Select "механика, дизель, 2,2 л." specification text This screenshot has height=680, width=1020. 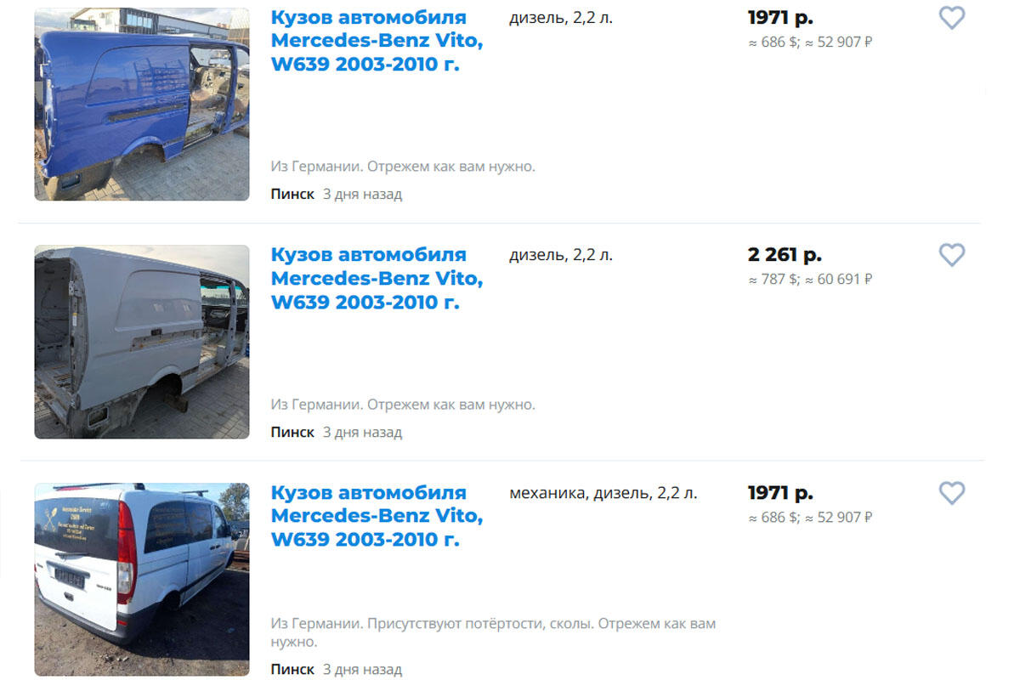(603, 493)
